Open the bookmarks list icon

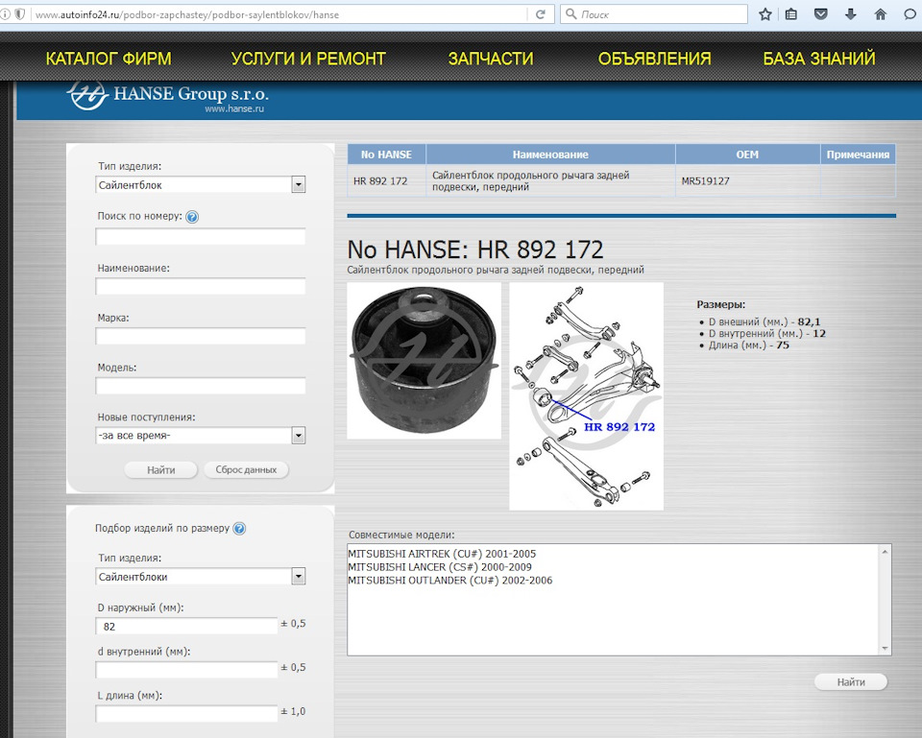[x=791, y=14]
